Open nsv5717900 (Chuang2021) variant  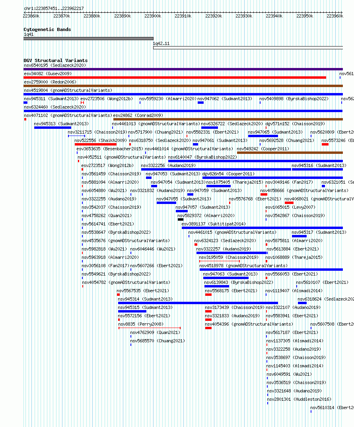pos(156,132)
